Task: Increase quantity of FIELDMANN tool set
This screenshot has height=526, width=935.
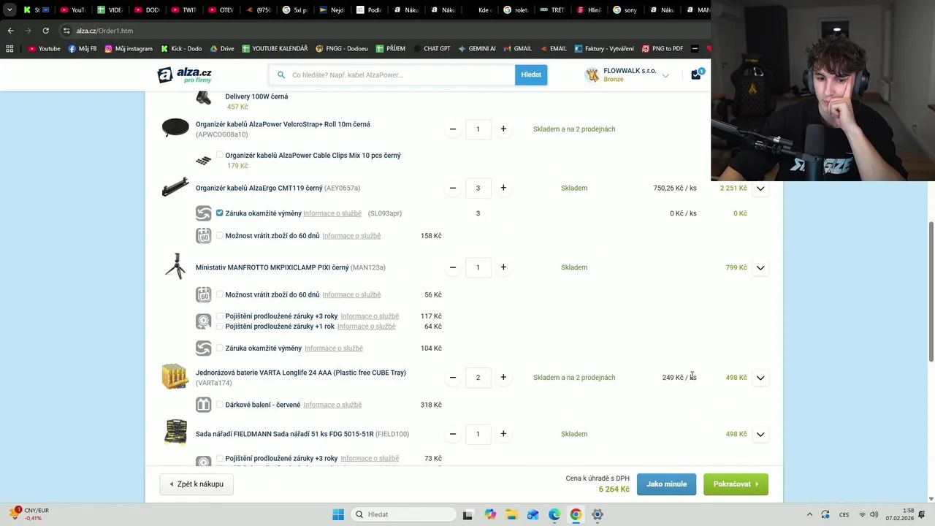Action: tap(503, 434)
